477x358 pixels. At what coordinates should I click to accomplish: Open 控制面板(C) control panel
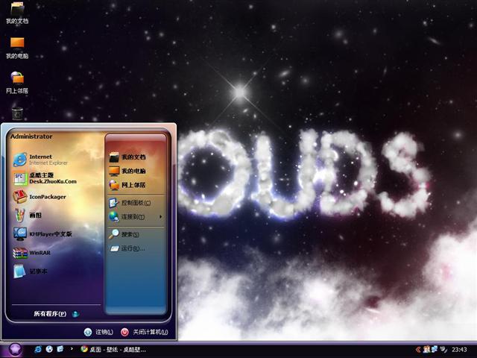tap(130, 203)
